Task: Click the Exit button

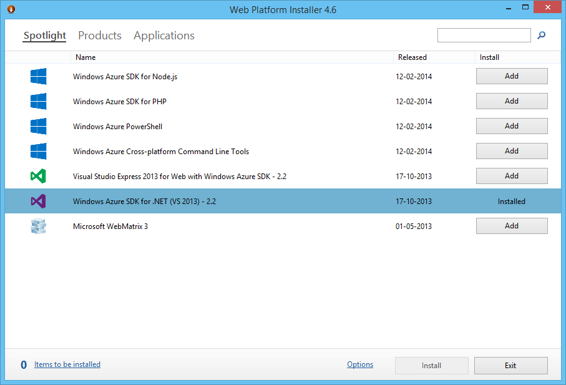Action: point(510,366)
